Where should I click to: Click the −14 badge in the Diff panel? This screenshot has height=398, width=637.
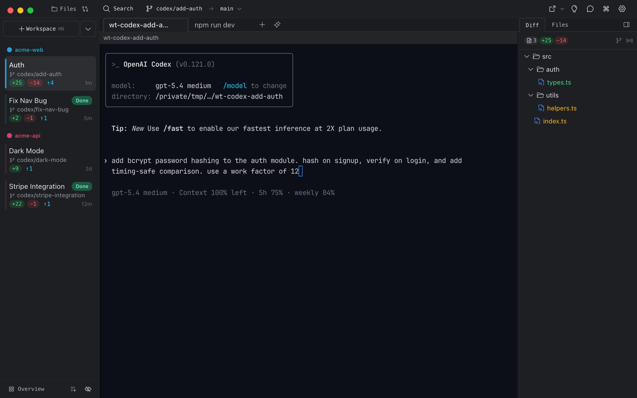[x=561, y=41]
